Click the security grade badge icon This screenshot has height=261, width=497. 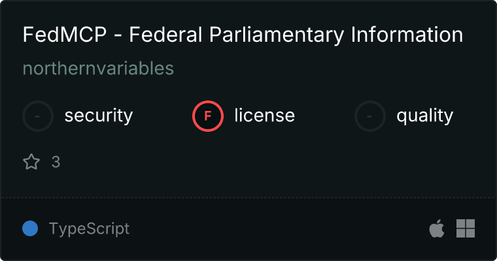(x=38, y=116)
